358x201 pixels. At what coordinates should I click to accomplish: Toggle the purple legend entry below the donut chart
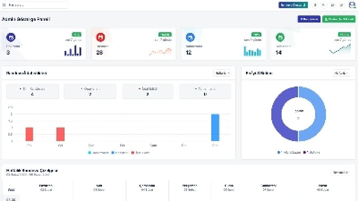pyautogui.click(x=312, y=152)
